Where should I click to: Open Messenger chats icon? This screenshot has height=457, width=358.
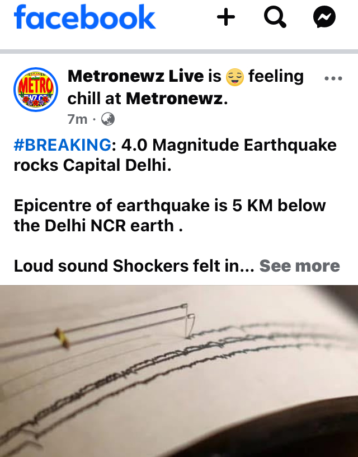click(x=324, y=17)
